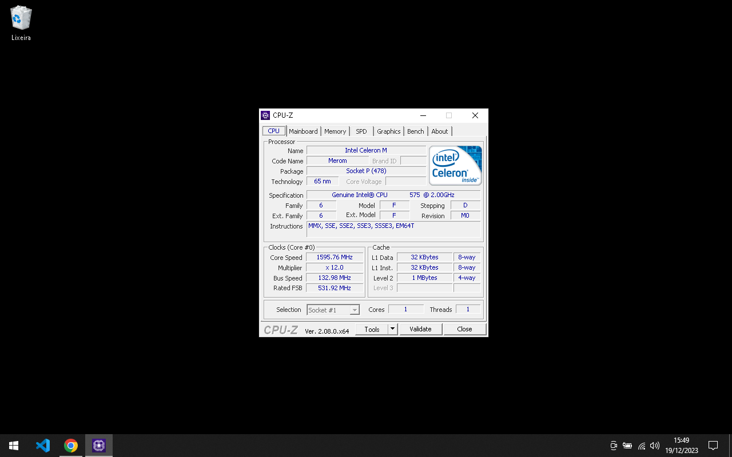Click the Rated FSB value 531.92 MHz
Viewport: 732px width, 457px height.
pyautogui.click(x=335, y=288)
